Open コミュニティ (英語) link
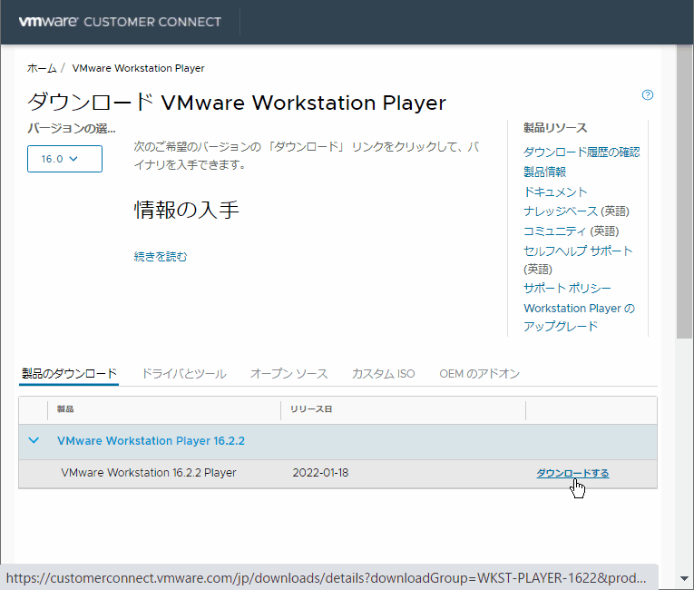This screenshot has height=590, width=694. coord(571,231)
